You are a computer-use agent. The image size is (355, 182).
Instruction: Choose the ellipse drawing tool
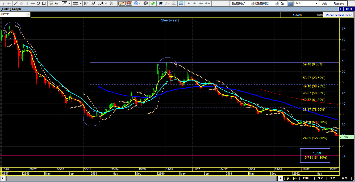pos(38,3)
